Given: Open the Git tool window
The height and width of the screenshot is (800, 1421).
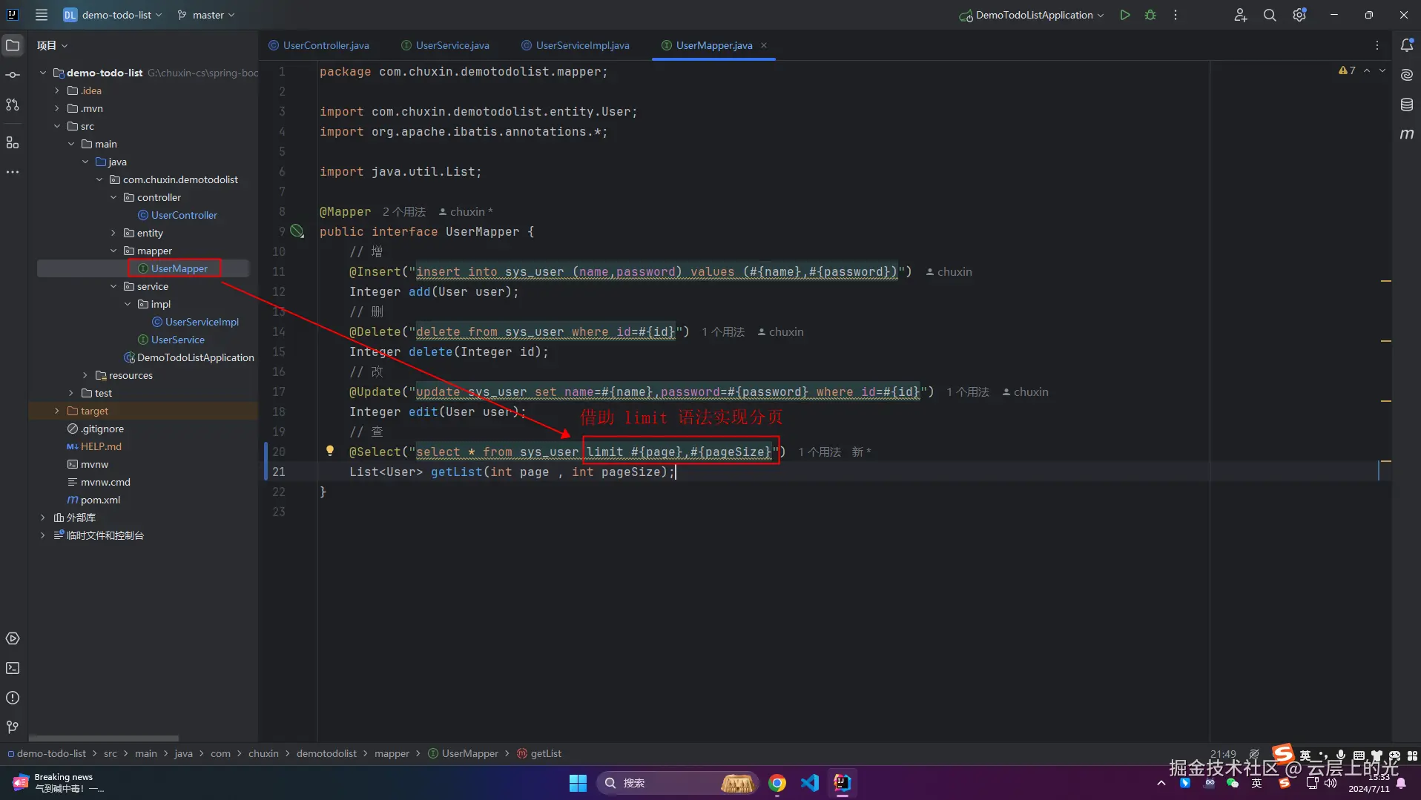Looking at the screenshot, I should (x=13, y=727).
